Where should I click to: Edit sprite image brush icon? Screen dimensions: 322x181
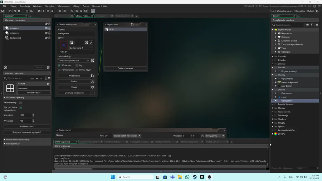click(x=91, y=43)
